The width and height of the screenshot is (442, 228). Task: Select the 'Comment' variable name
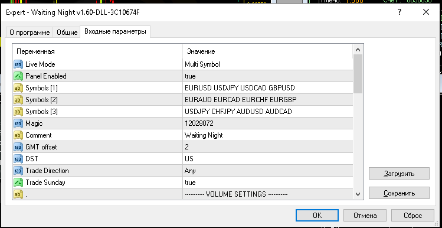pos(38,135)
